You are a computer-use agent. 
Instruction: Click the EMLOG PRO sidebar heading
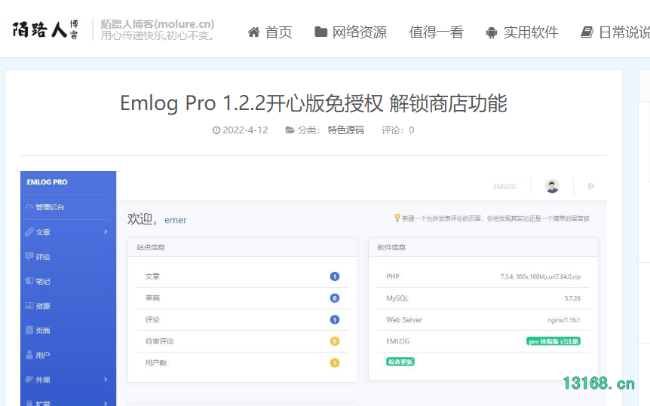click(47, 182)
